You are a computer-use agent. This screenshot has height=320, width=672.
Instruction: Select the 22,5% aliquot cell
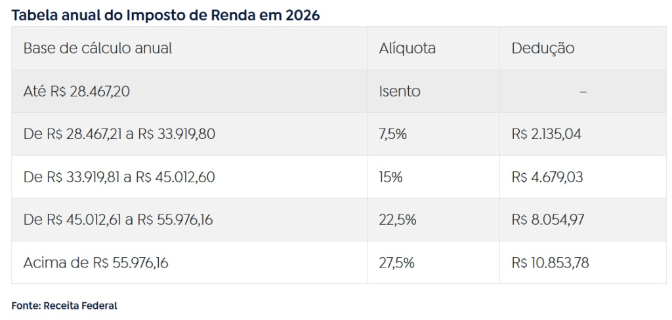click(397, 220)
